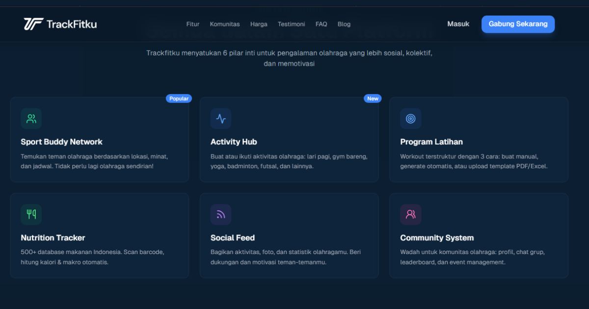The height and width of the screenshot is (309, 589).
Task: Click the 'New' badge on Activity Hub
Action: [373, 98]
